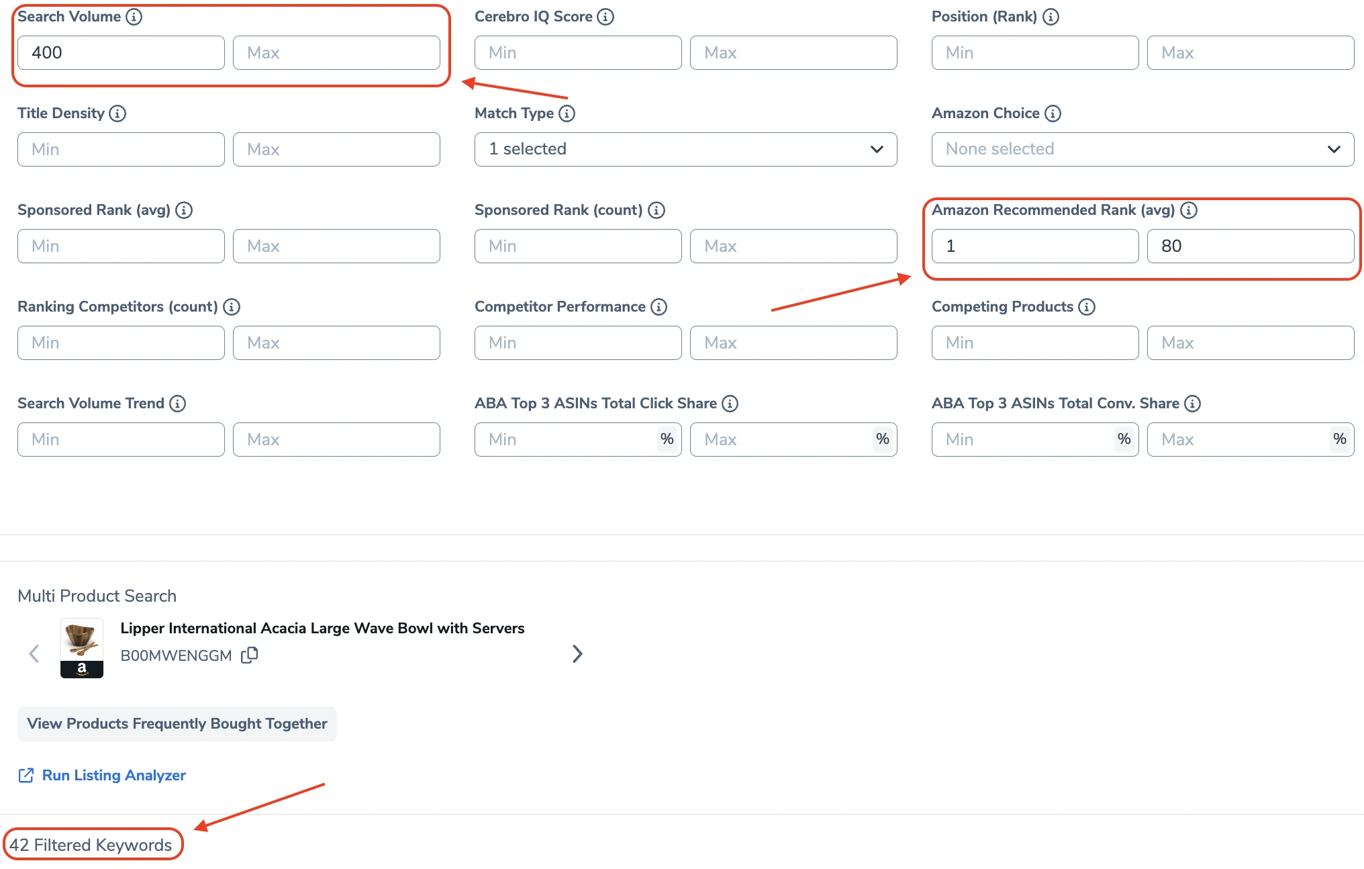The height and width of the screenshot is (869, 1364).
Task: Click the Amazon Recommended Rank Max field
Action: tap(1250, 246)
